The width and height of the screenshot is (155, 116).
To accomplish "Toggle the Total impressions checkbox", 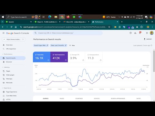I will [x=53, y=55].
